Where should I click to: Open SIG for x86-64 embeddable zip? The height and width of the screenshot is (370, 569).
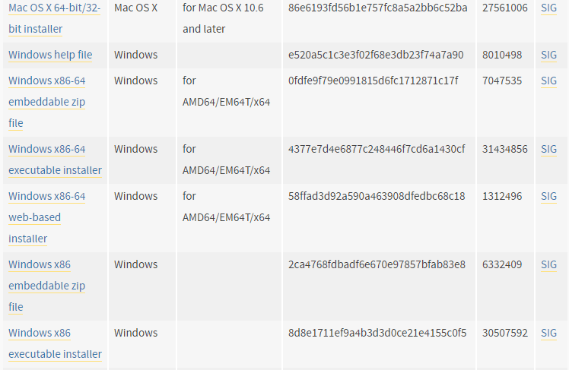(x=548, y=81)
